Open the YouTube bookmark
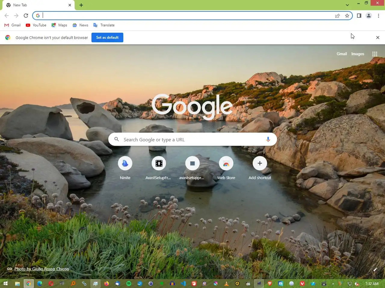The image size is (385, 288). [36, 25]
